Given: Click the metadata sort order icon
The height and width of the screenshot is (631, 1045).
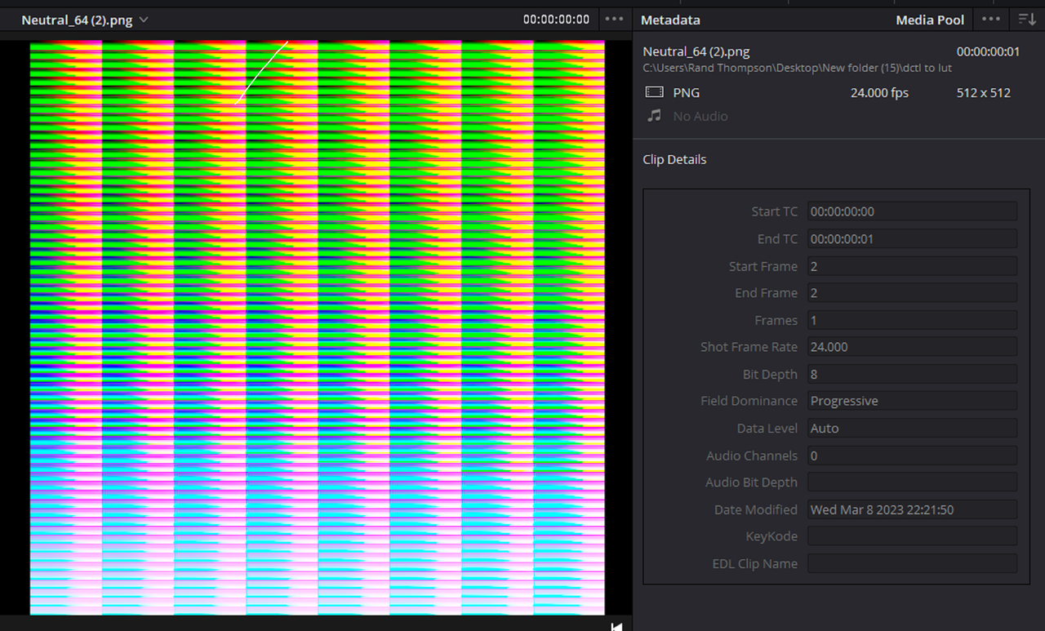Looking at the screenshot, I should 1026,19.
